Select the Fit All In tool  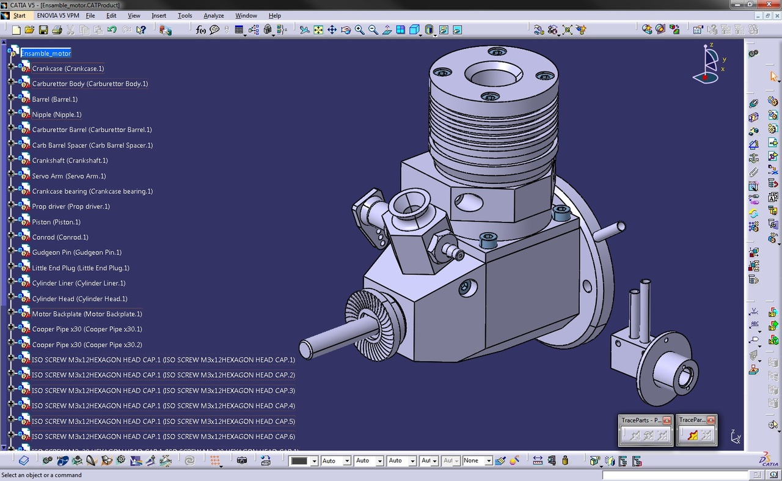[318, 30]
